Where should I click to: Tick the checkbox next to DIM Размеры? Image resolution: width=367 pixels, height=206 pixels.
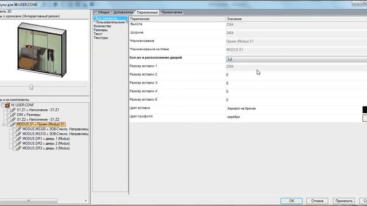click(x=9, y=114)
